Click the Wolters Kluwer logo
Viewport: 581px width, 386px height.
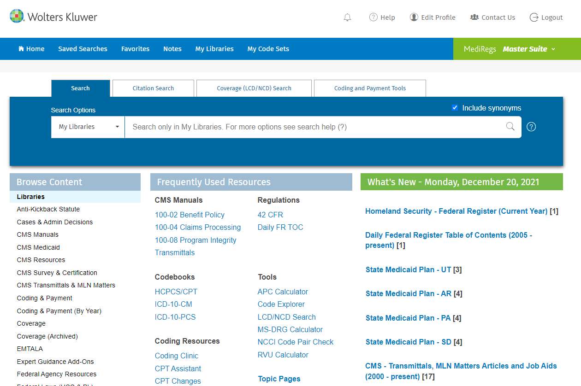point(53,17)
